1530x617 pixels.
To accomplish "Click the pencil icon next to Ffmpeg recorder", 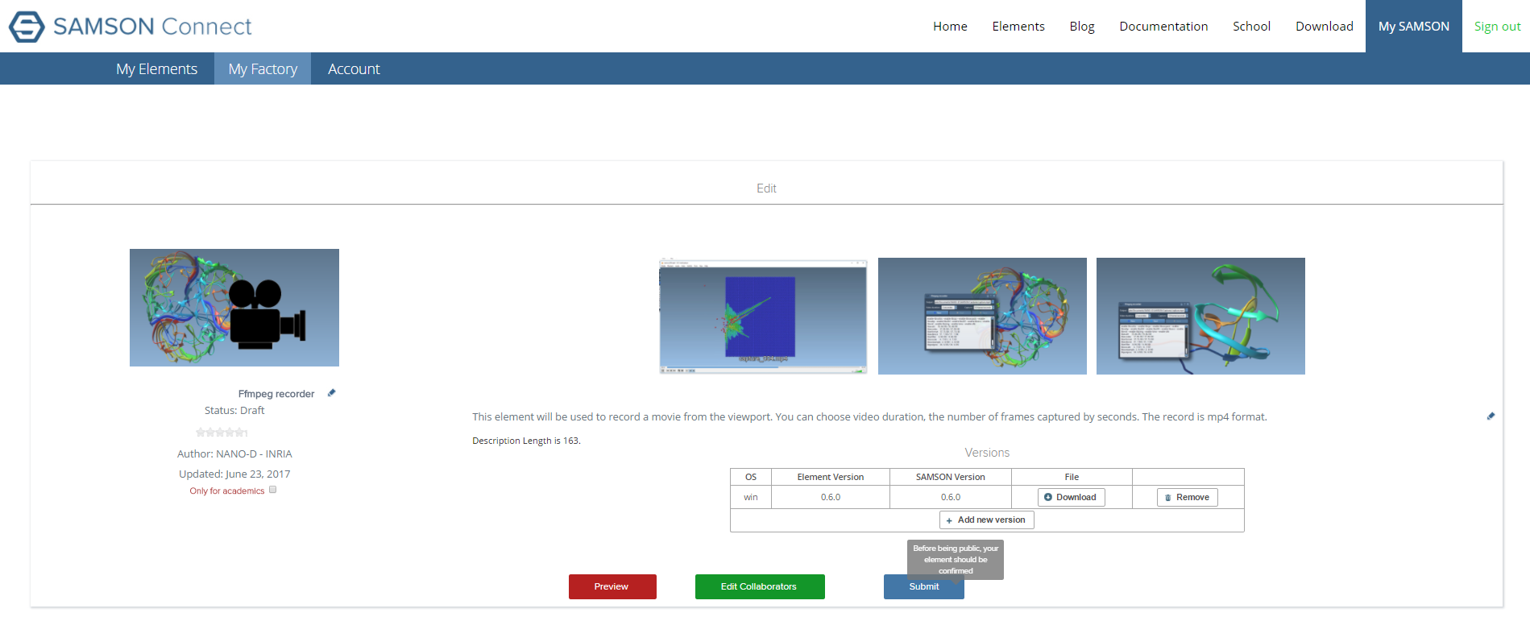I will [x=331, y=393].
